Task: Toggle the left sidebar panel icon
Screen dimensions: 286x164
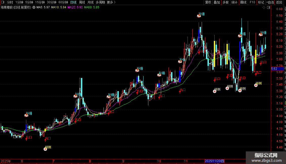Action: tap(3, 2)
